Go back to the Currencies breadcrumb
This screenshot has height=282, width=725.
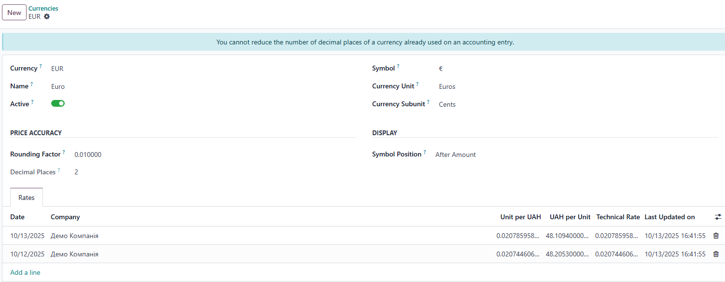(43, 9)
